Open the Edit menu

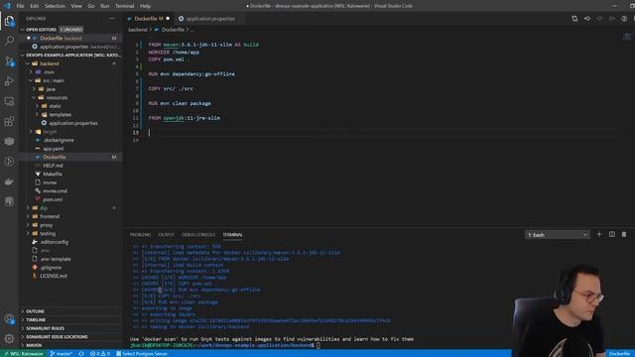point(35,6)
